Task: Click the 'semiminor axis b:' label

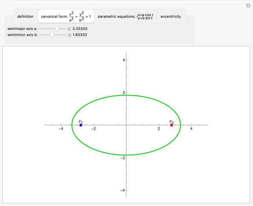Action: click(x=22, y=35)
